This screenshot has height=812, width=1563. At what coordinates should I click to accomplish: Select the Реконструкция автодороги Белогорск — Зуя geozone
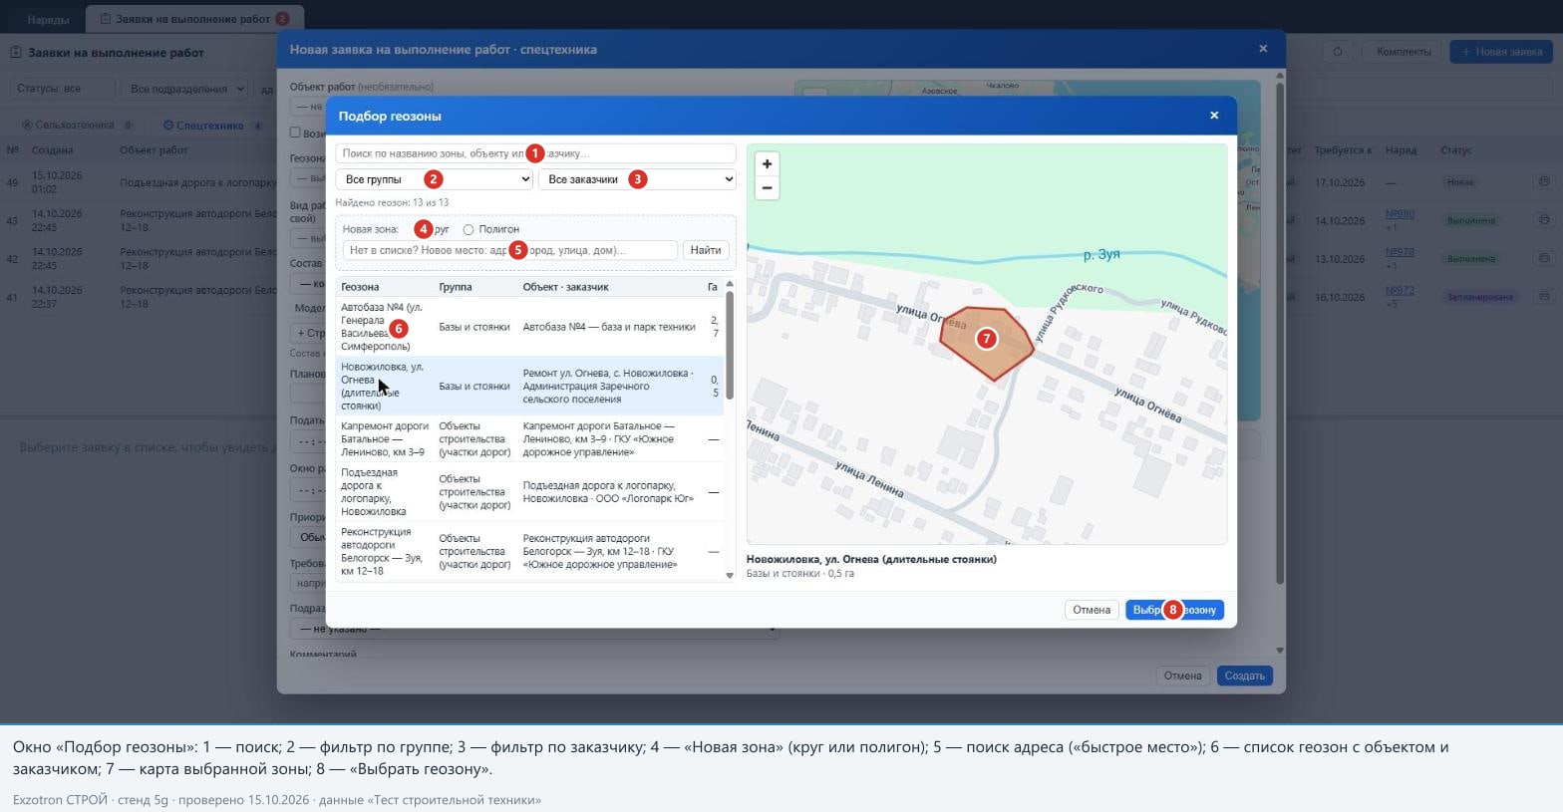[x=529, y=551]
